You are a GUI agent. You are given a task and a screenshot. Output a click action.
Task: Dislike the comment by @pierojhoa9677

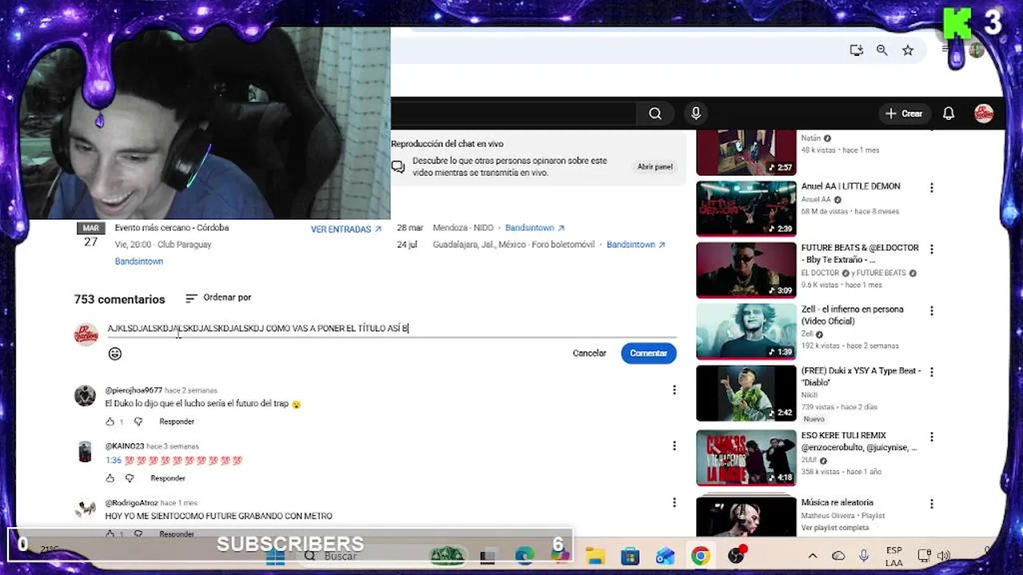coord(137,422)
